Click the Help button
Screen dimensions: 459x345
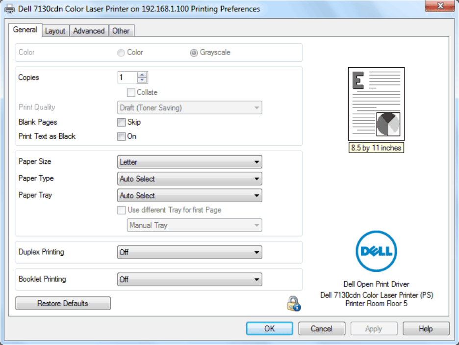pos(426,329)
